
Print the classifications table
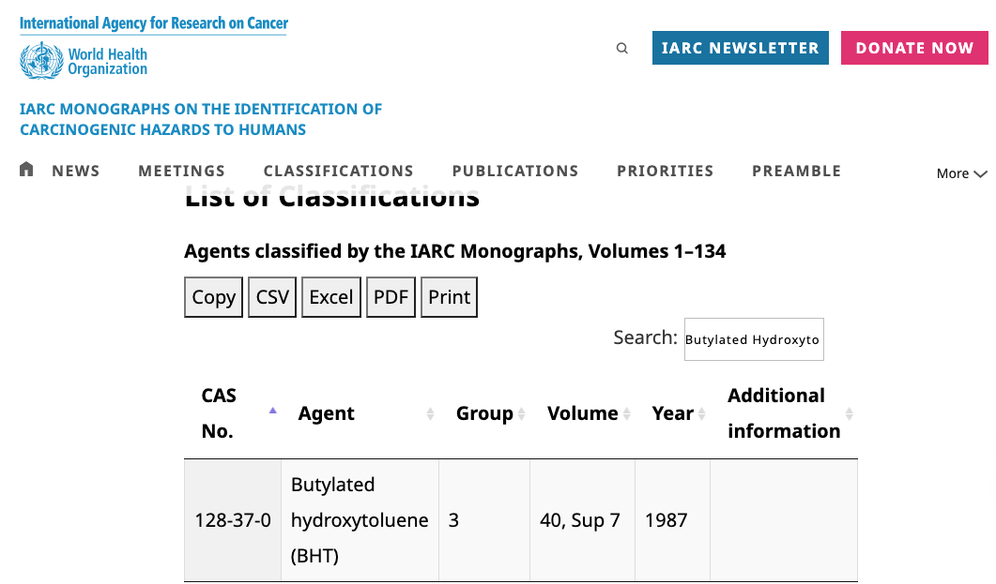coord(449,297)
